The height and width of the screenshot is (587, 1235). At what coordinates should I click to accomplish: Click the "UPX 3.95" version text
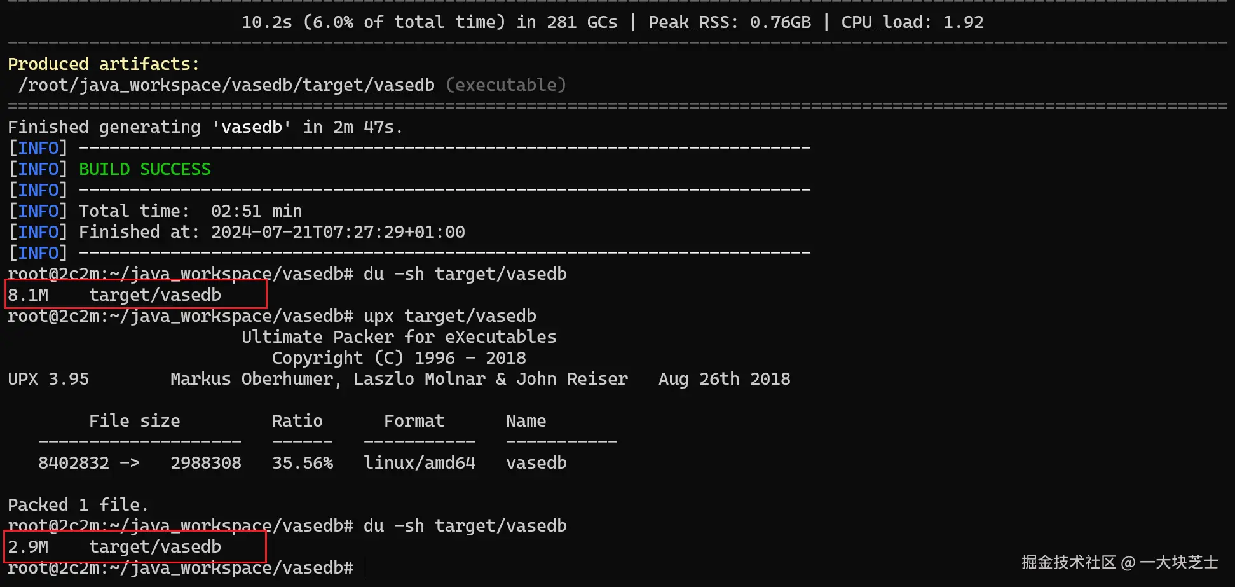[48, 379]
